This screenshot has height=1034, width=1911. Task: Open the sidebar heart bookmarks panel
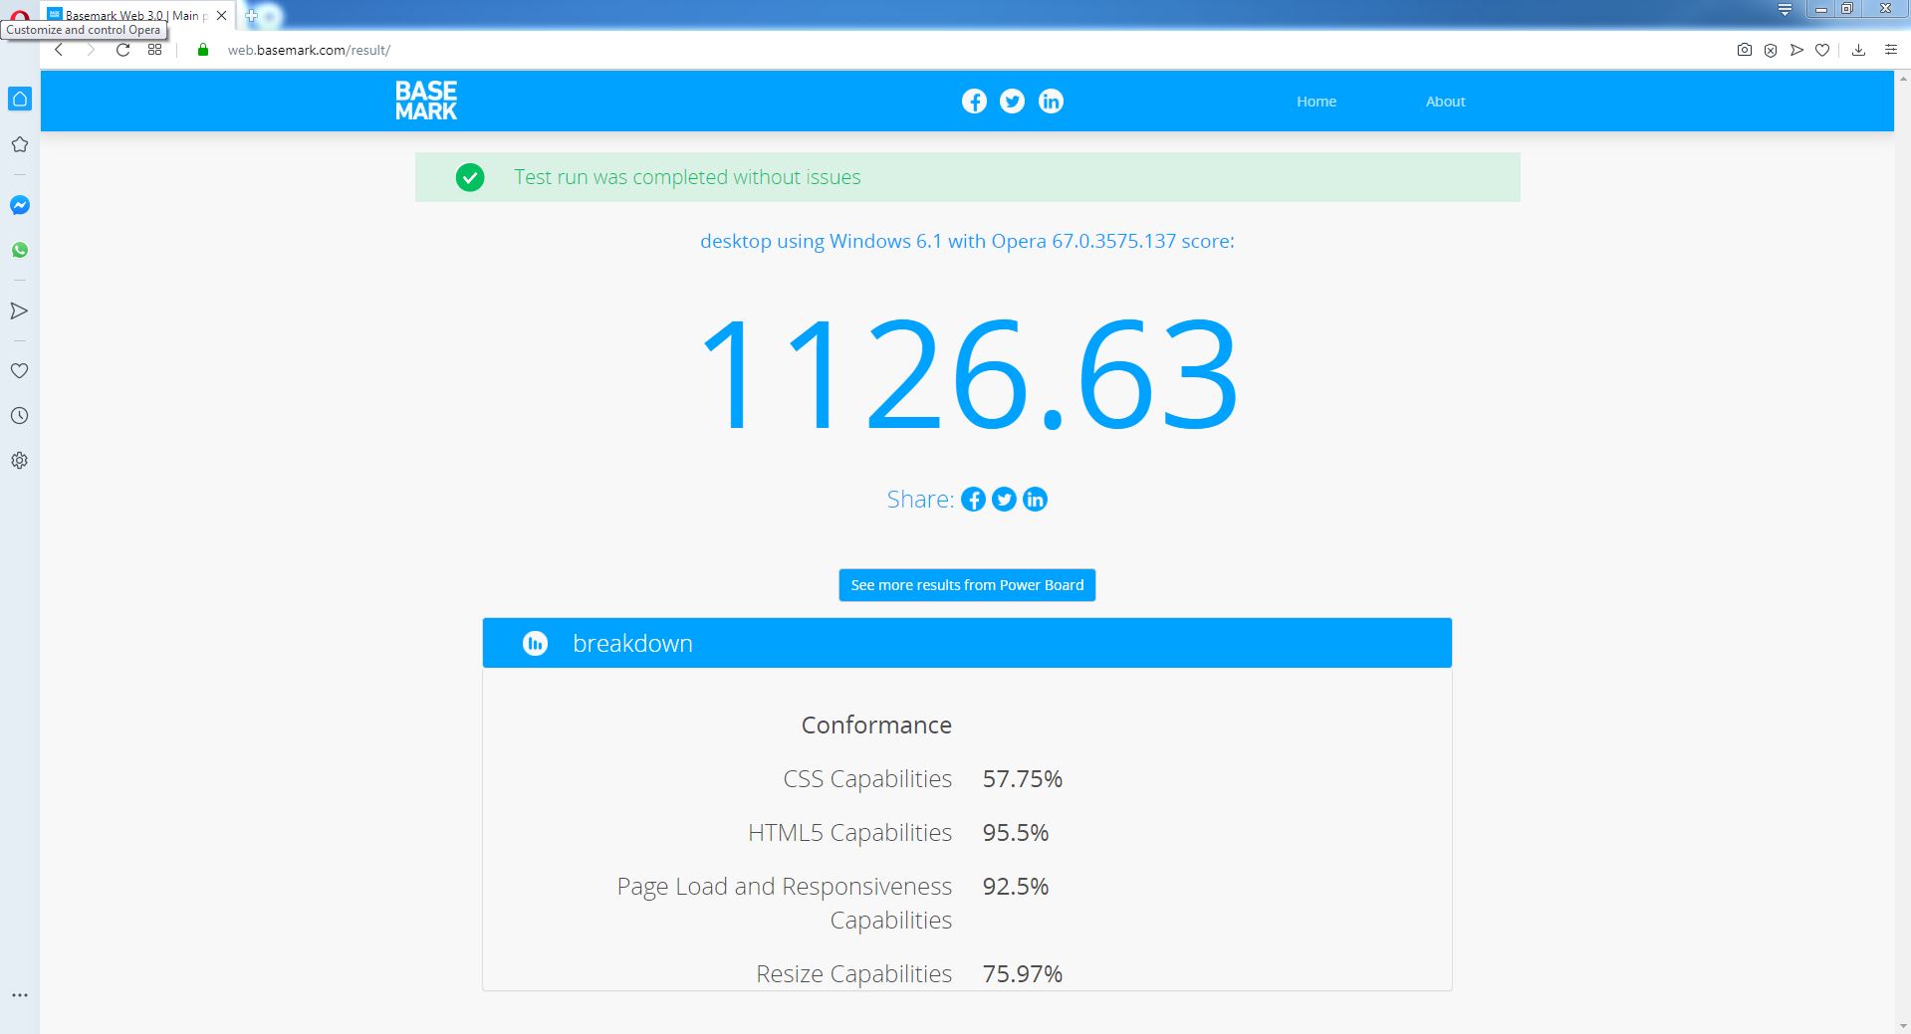19,370
